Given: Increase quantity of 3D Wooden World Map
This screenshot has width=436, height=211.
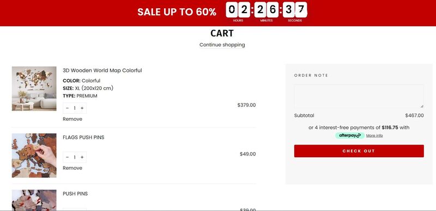Looking at the screenshot, I should click(82, 108).
